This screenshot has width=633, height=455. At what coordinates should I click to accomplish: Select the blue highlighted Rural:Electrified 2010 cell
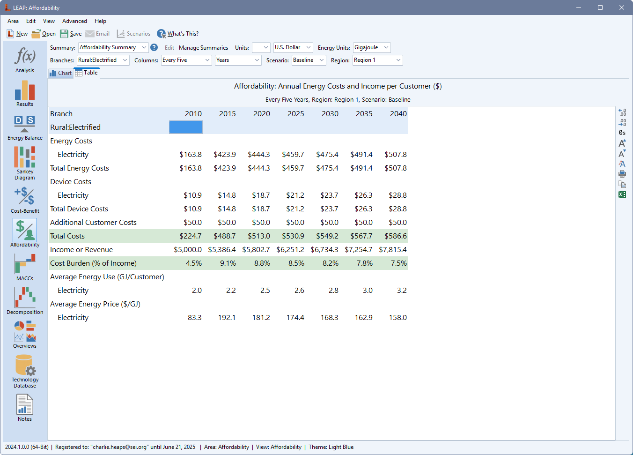click(186, 127)
